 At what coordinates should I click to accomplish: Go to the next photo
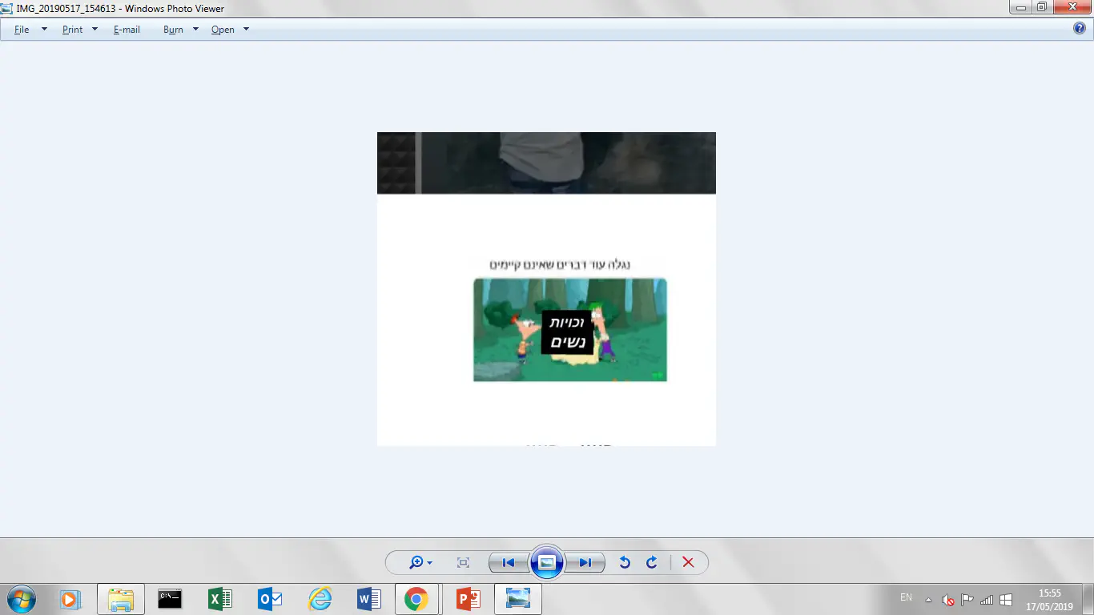[585, 563]
